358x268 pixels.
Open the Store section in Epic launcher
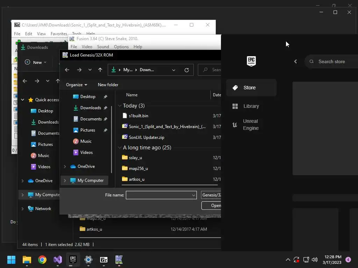pyautogui.click(x=251, y=88)
